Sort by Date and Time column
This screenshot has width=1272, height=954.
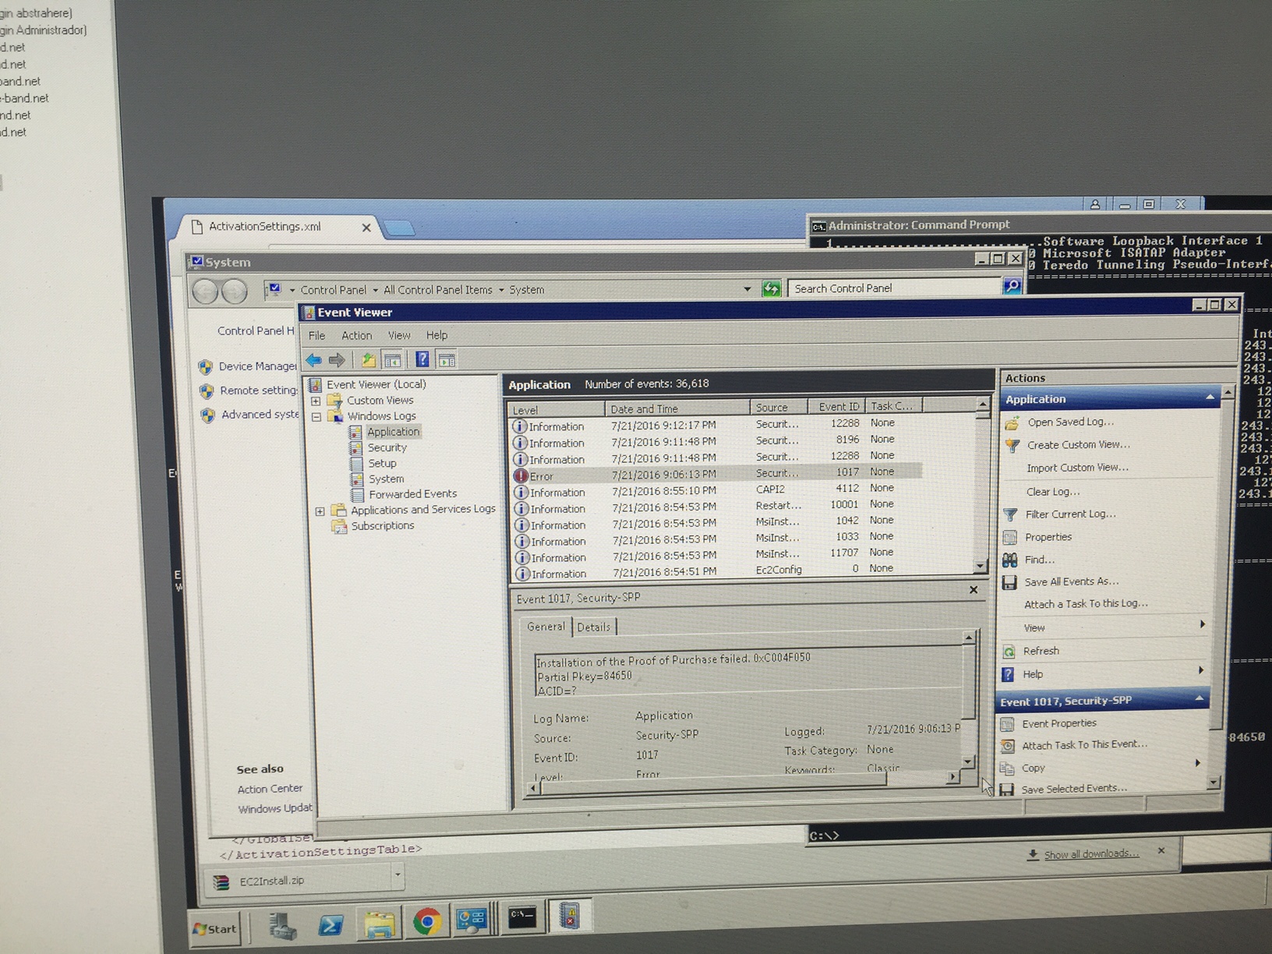[677, 408]
